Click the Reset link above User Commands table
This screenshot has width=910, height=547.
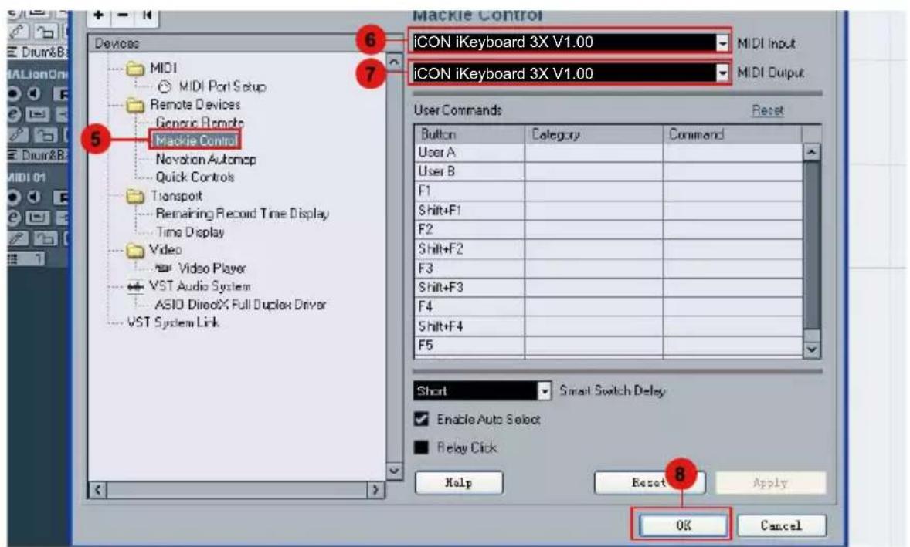(x=767, y=110)
